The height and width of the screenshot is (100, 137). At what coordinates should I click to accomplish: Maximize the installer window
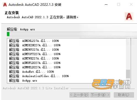tap(119, 4)
